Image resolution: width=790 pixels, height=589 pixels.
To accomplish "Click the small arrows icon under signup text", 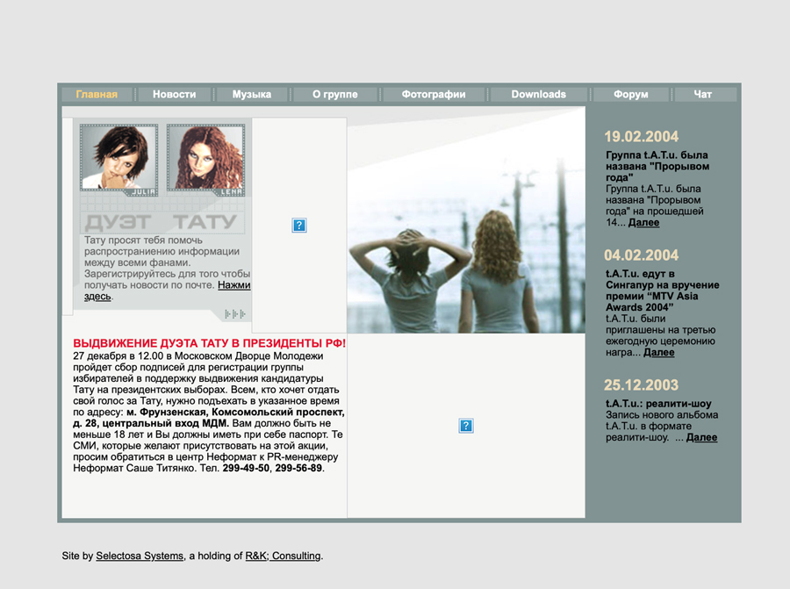I will click(x=234, y=314).
